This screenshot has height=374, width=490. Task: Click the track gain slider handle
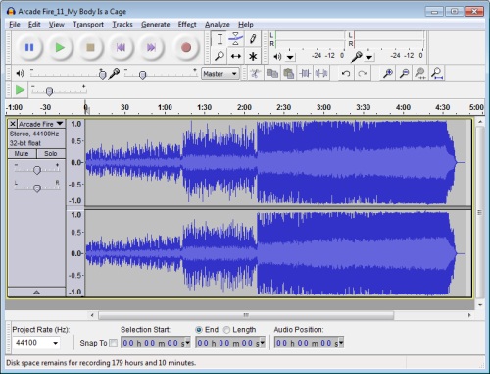coord(37,170)
